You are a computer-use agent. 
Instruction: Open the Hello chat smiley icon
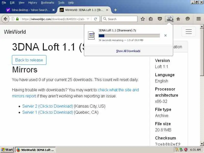tap(187, 19)
